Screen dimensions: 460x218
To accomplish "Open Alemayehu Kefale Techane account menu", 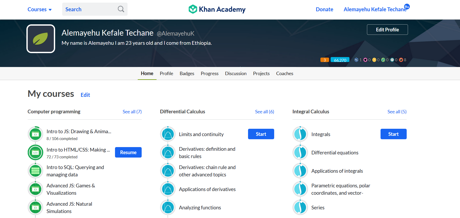I will (375, 9).
